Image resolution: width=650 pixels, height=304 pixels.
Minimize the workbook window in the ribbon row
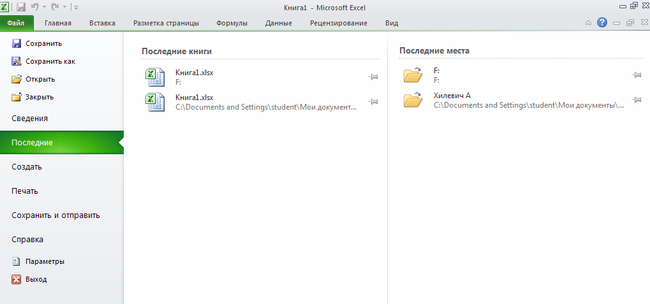pyautogui.click(x=616, y=23)
